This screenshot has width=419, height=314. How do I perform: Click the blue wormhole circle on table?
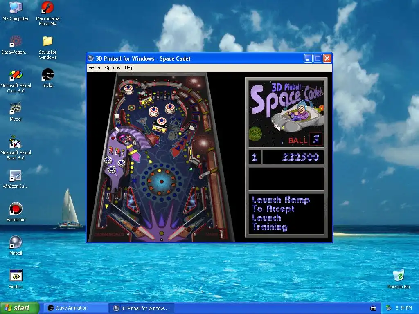(x=161, y=182)
